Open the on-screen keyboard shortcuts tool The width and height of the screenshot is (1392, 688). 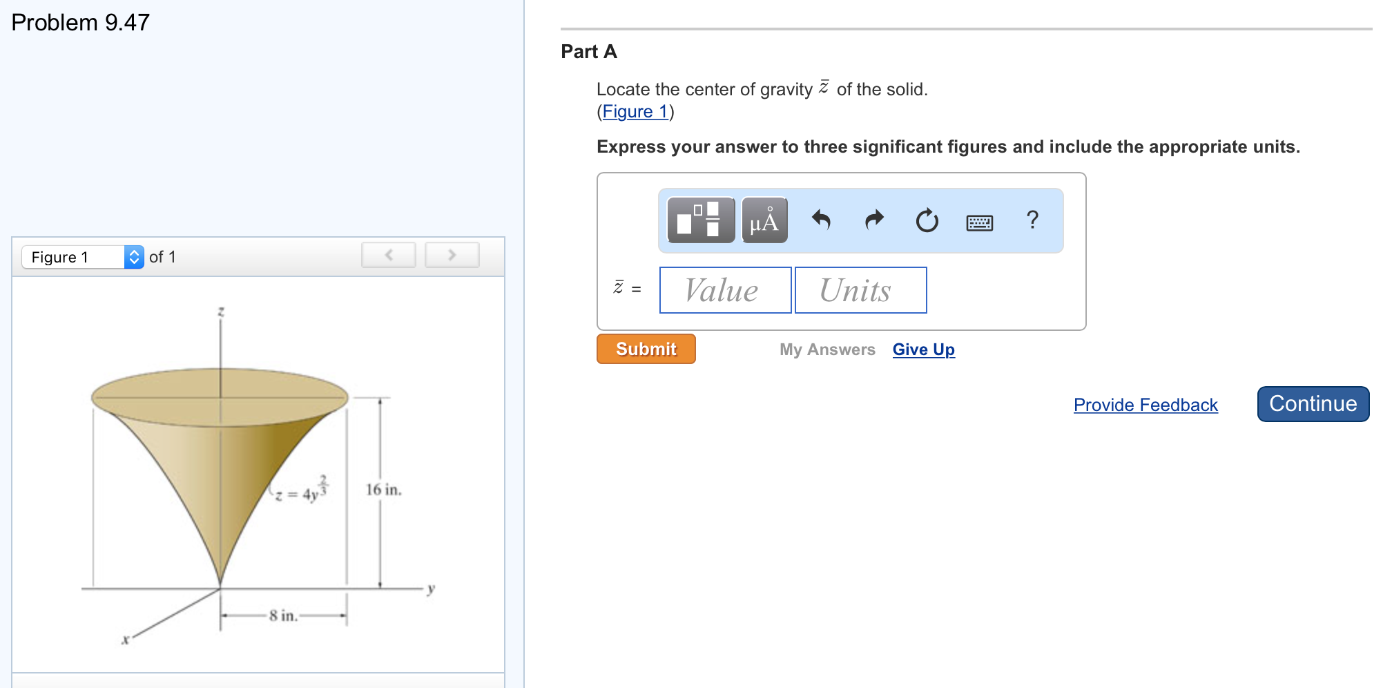pyautogui.click(x=980, y=221)
